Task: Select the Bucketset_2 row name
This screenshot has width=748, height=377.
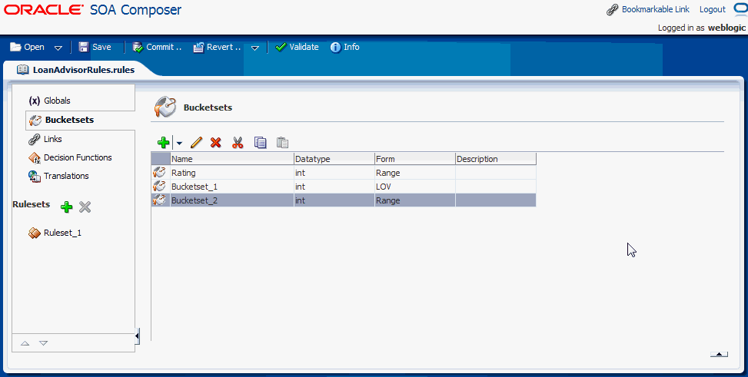Action: [x=194, y=200]
